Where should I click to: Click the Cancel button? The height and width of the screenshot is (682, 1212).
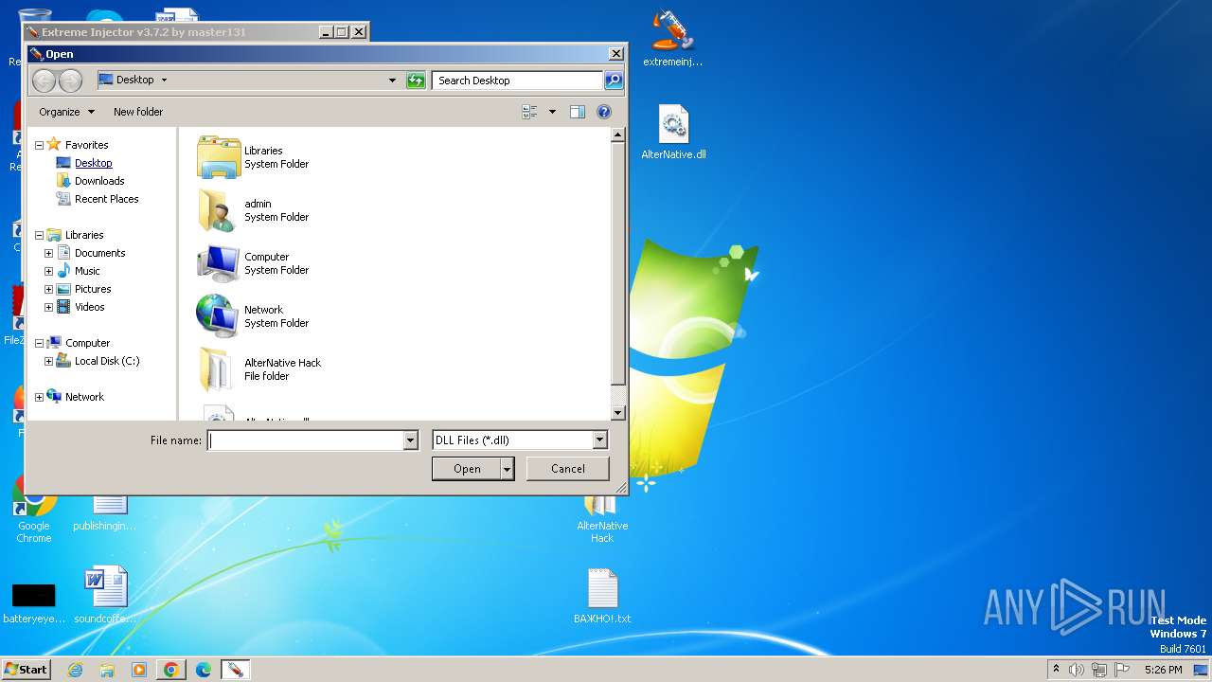click(568, 469)
